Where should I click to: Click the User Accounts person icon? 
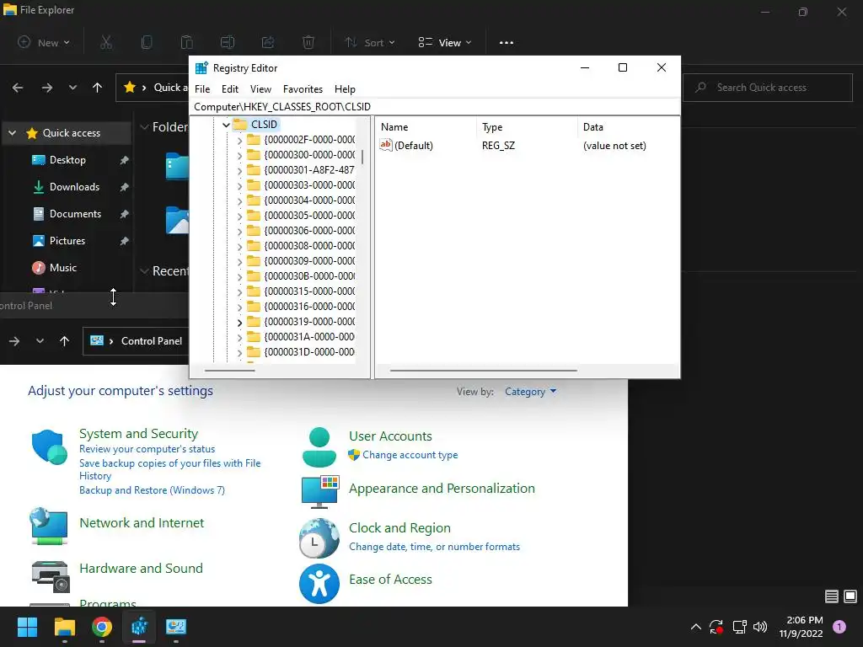[x=319, y=446]
